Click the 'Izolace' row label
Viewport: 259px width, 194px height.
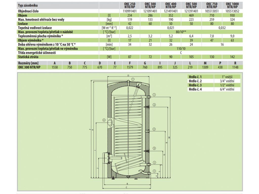tap(23, 24)
